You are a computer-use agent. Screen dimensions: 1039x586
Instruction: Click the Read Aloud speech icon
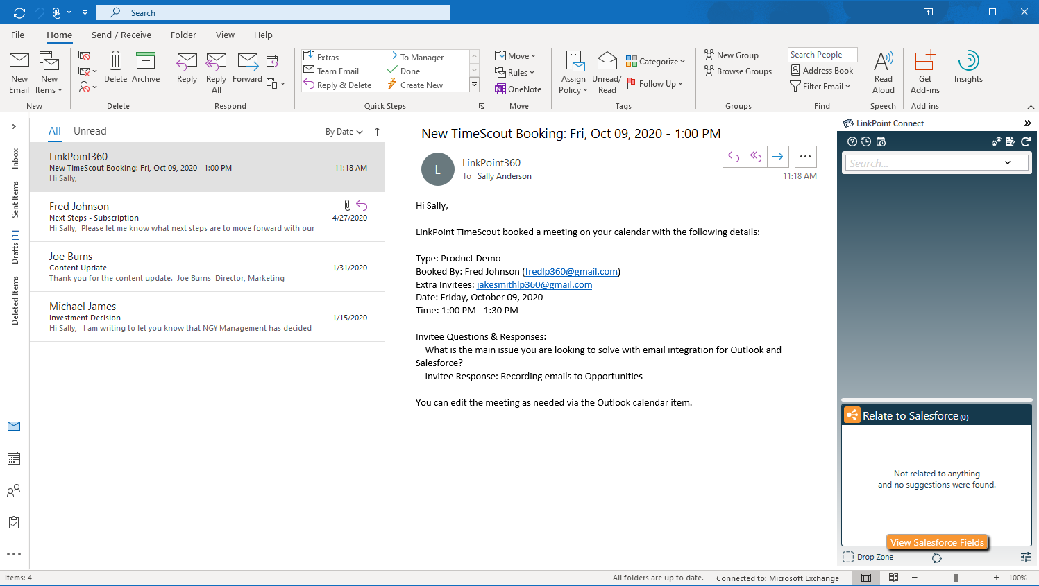coord(884,72)
